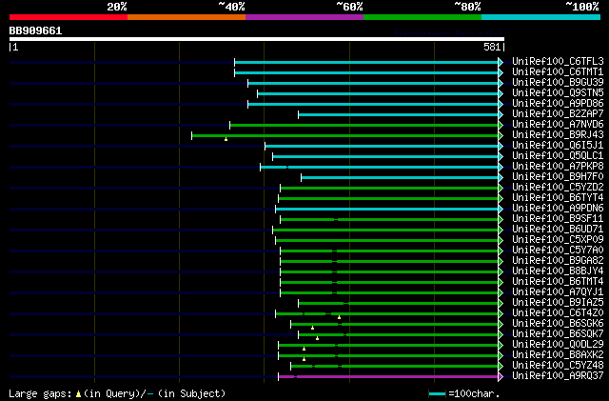Click the purple ~60% identity legend segment
The image size is (609, 401).
pyautogui.click(x=304, y=17)
